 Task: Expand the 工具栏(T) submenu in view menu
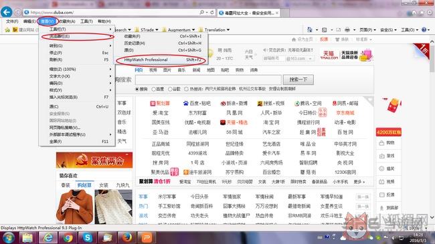pyautogui.click(x=77, y=29)
